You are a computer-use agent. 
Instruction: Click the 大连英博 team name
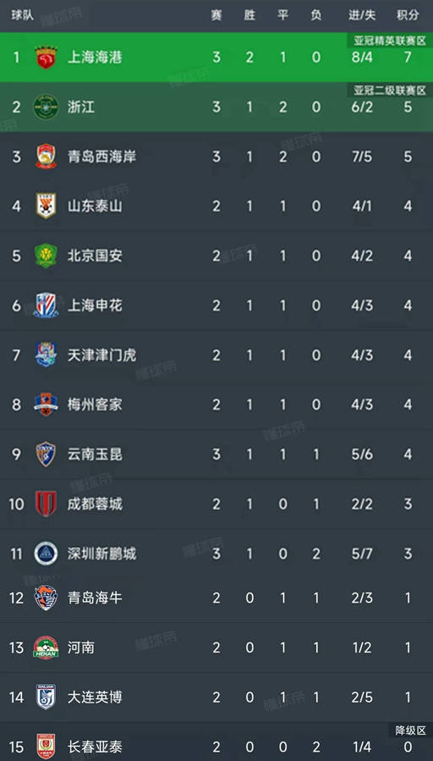coord(95,698)
